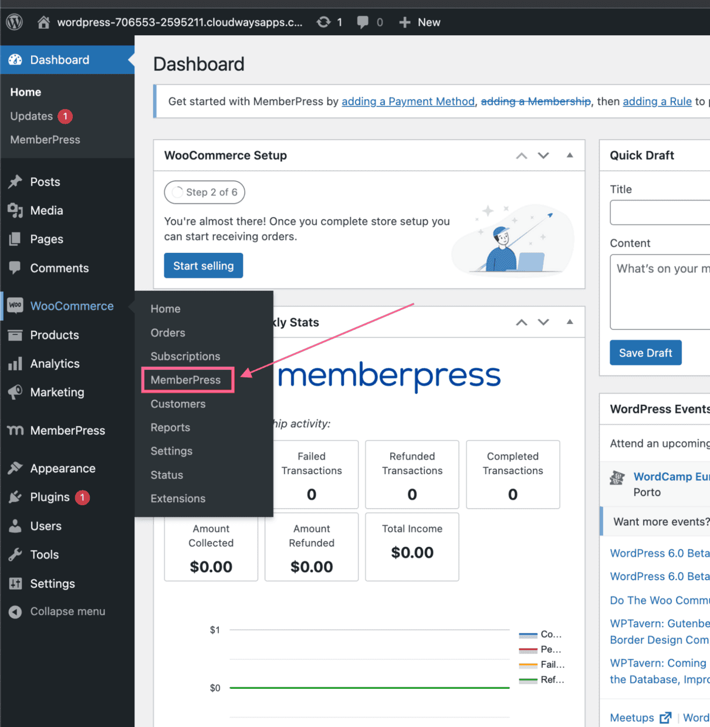Click the Quick Draft Title field
This screenshot has width=710, height=727.
point(660,212)
